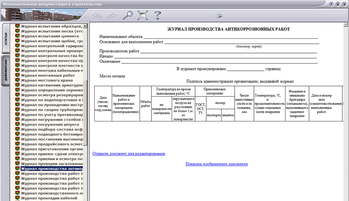Select Журнал прокладки кабелей in the list
This screenshot has width=349, height=201.
coord(49,198)
